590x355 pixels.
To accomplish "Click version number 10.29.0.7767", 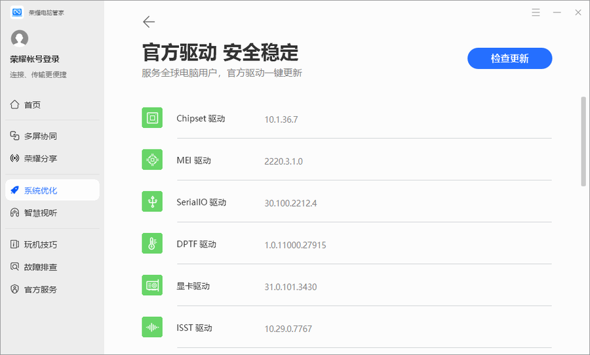I will click(288, 329).
